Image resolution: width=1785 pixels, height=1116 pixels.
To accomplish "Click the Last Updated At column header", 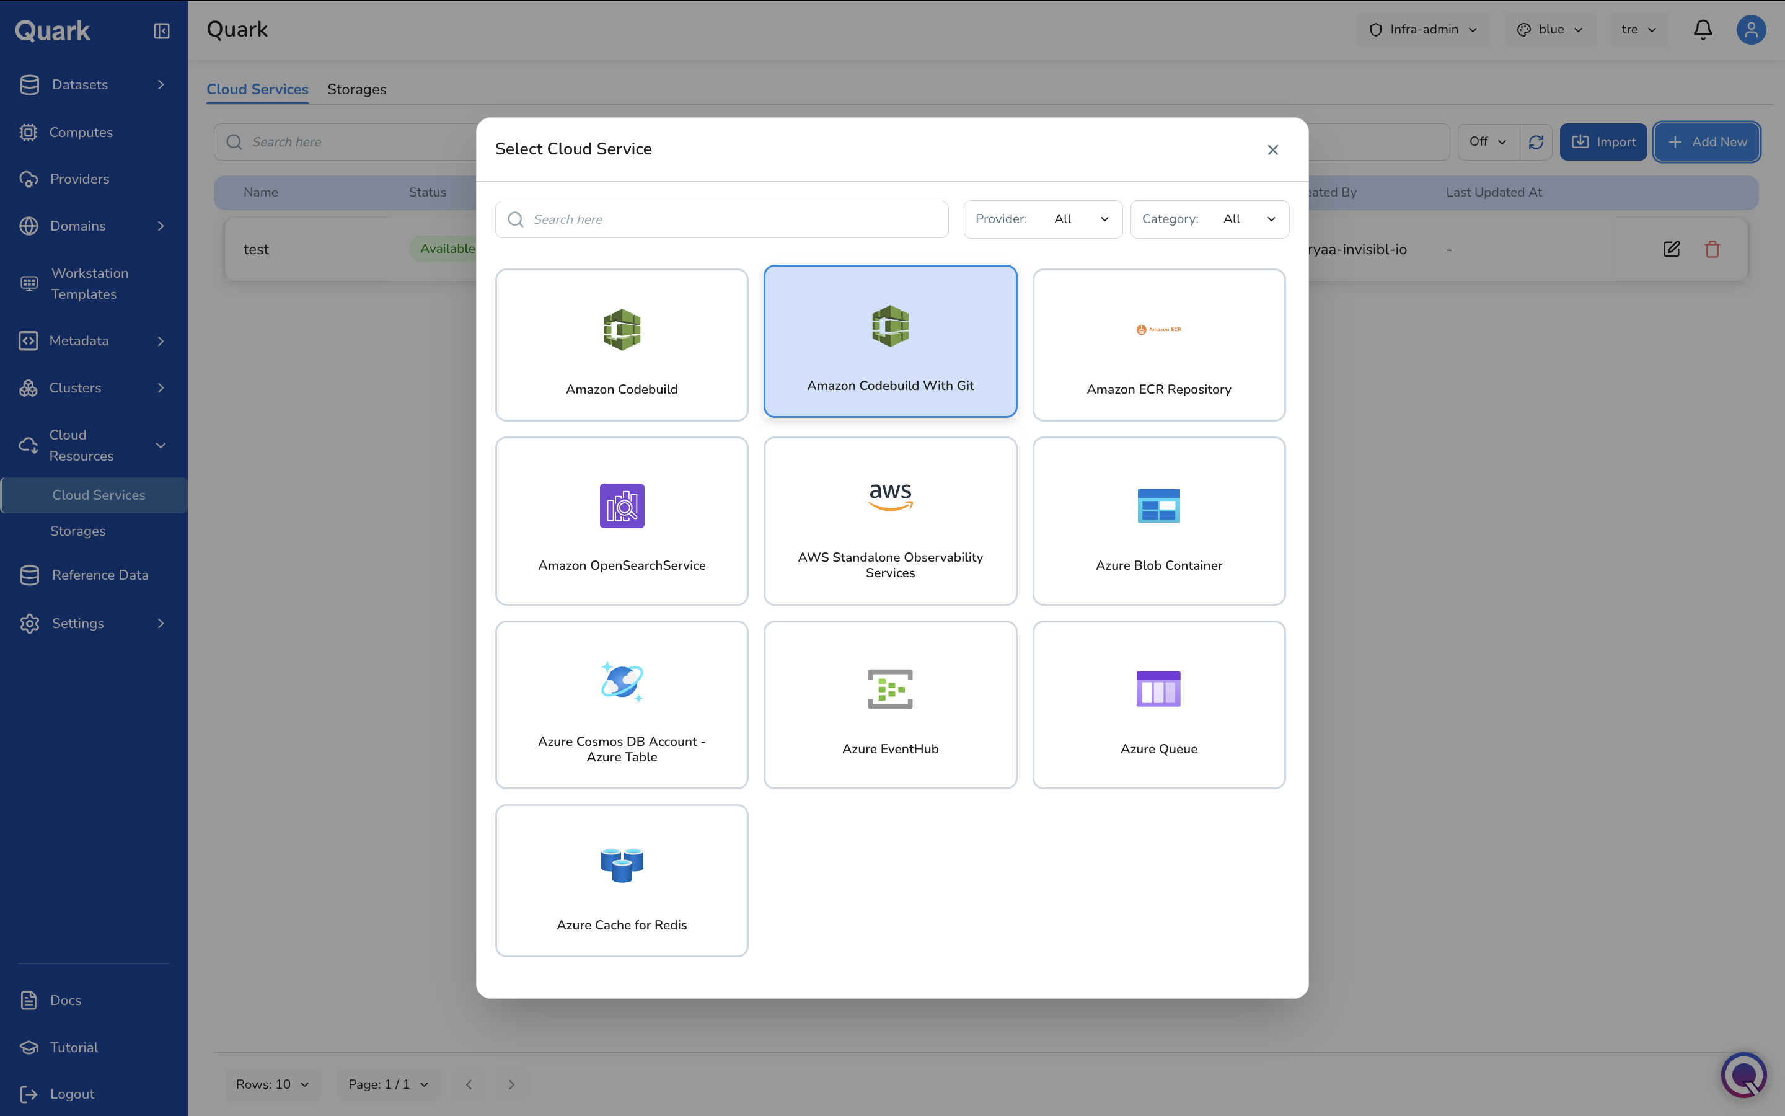I will pos(1494,192).
